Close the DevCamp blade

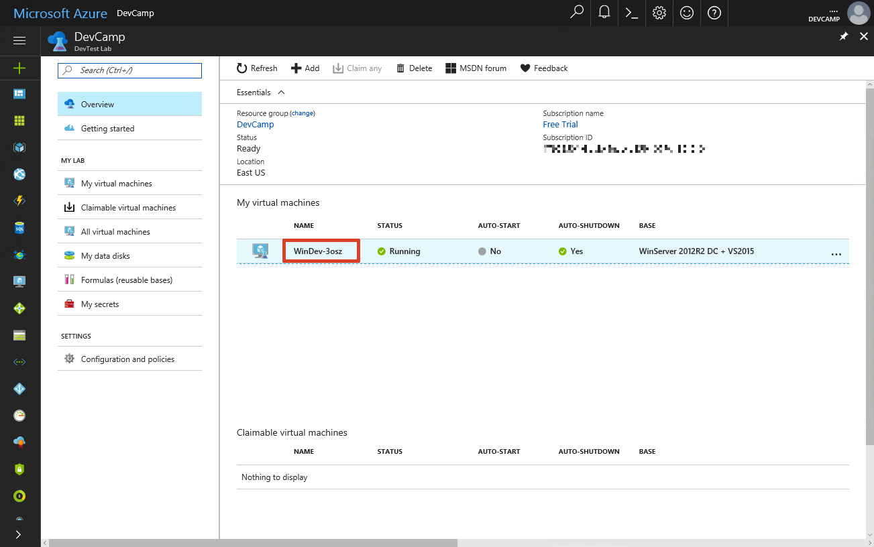tap(864, 37)
